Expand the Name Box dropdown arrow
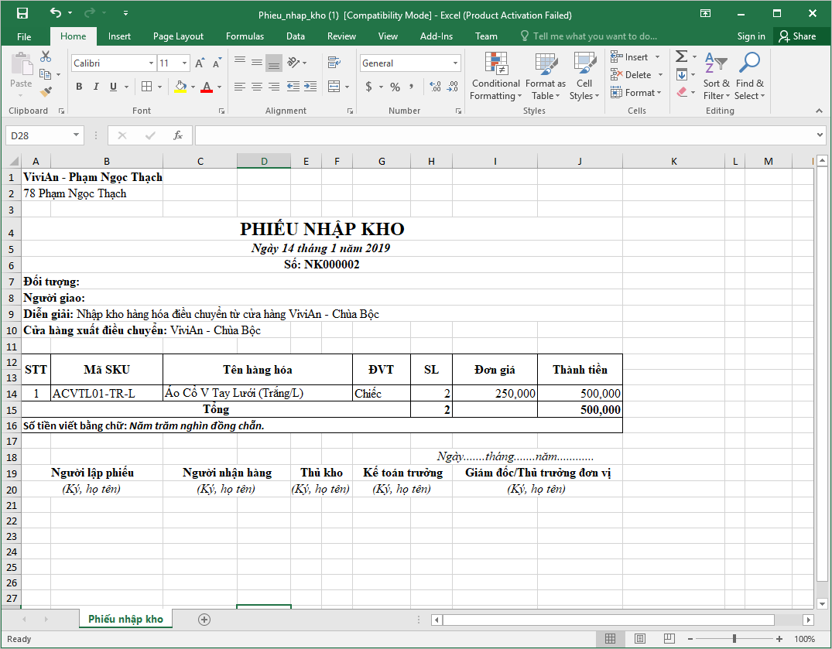 point(77,135)
